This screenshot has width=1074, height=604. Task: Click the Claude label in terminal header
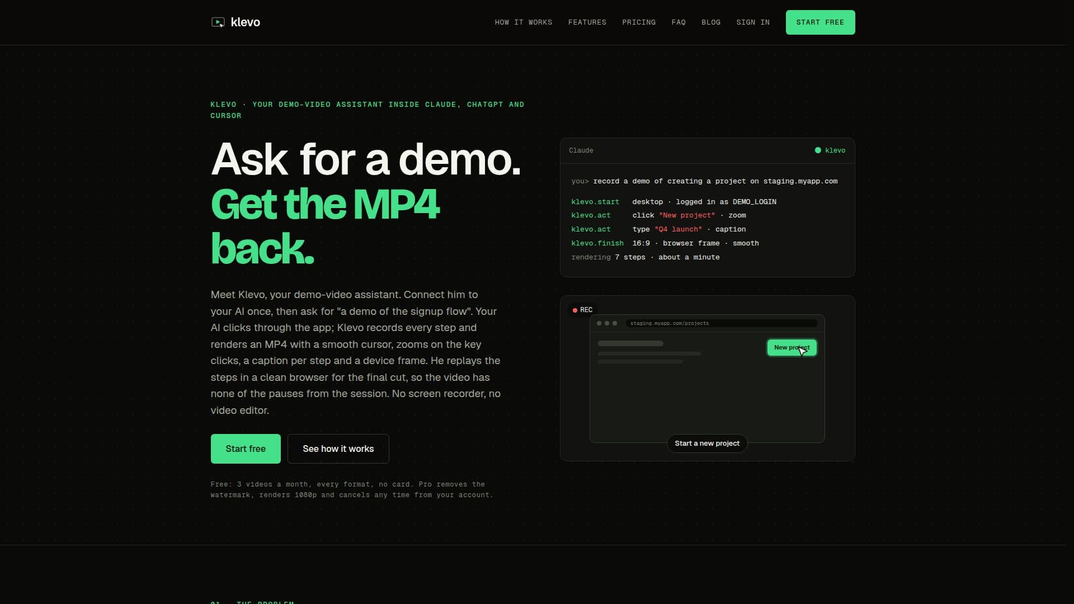click(581, 150)
